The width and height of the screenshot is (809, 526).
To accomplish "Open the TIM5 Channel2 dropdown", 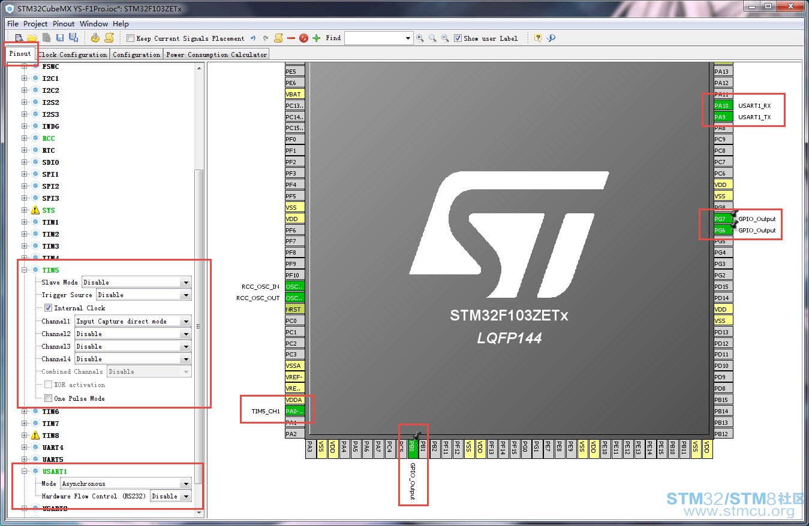I will pyautogui.click(x=133, y=334).
